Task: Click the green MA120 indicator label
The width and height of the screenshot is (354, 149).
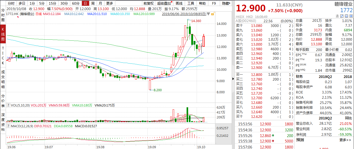Action: point(144,14)
